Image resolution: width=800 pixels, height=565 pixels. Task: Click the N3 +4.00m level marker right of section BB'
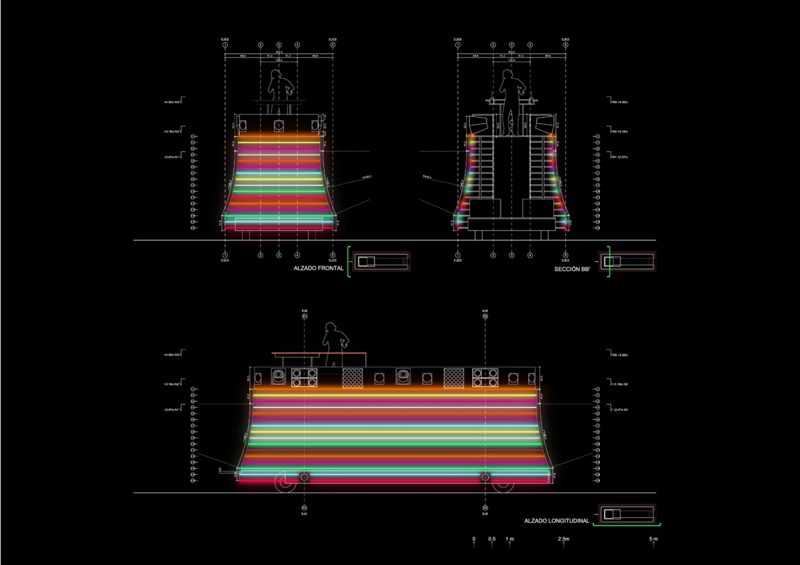point(617,101)
